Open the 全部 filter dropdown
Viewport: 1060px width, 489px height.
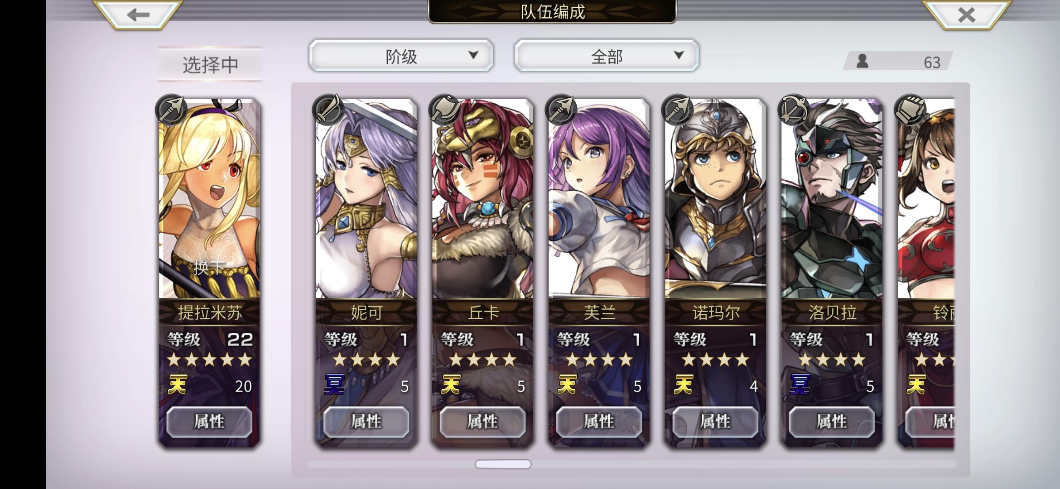click(x=607, y=55)
